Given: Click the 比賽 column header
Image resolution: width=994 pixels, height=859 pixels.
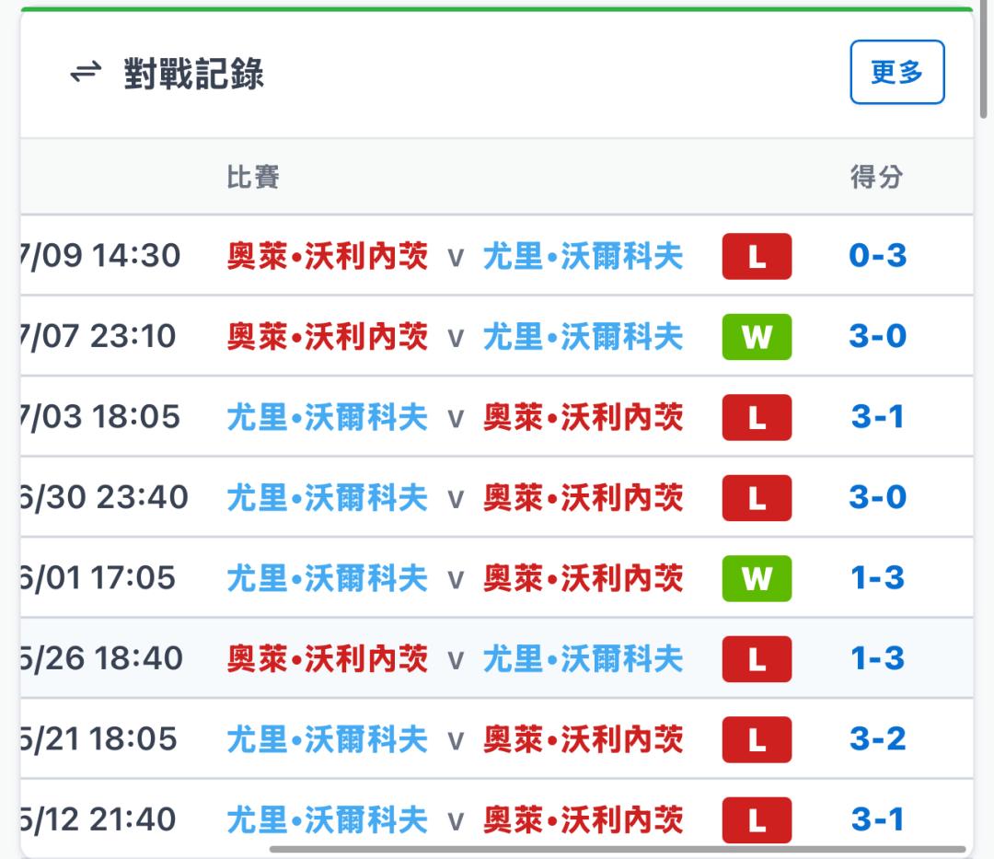Looking at the screenshot, I should coord(253,177).
